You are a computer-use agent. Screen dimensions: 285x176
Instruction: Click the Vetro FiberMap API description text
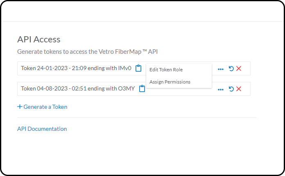(x=88, y=52)
